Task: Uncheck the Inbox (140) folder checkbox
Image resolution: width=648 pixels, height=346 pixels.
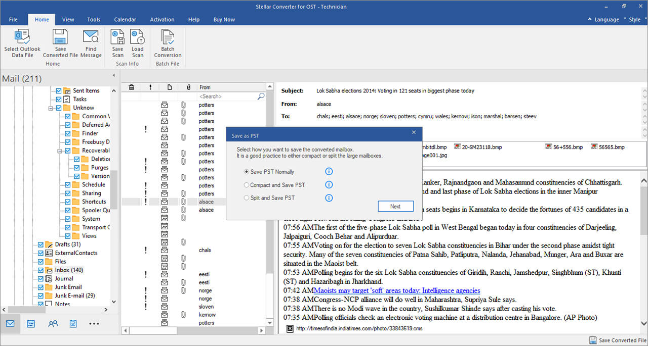Action: click(x=40, y=270)
